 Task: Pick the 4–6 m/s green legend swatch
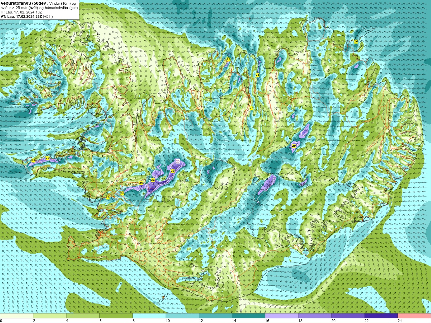point(83,316)
